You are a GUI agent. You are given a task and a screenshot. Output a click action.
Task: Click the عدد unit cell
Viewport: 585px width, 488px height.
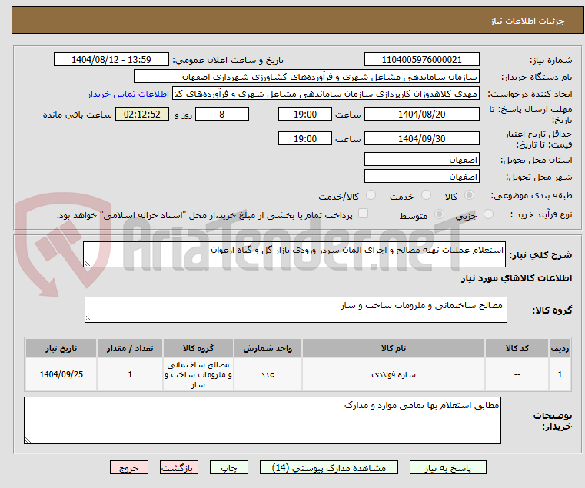[268, 374]
